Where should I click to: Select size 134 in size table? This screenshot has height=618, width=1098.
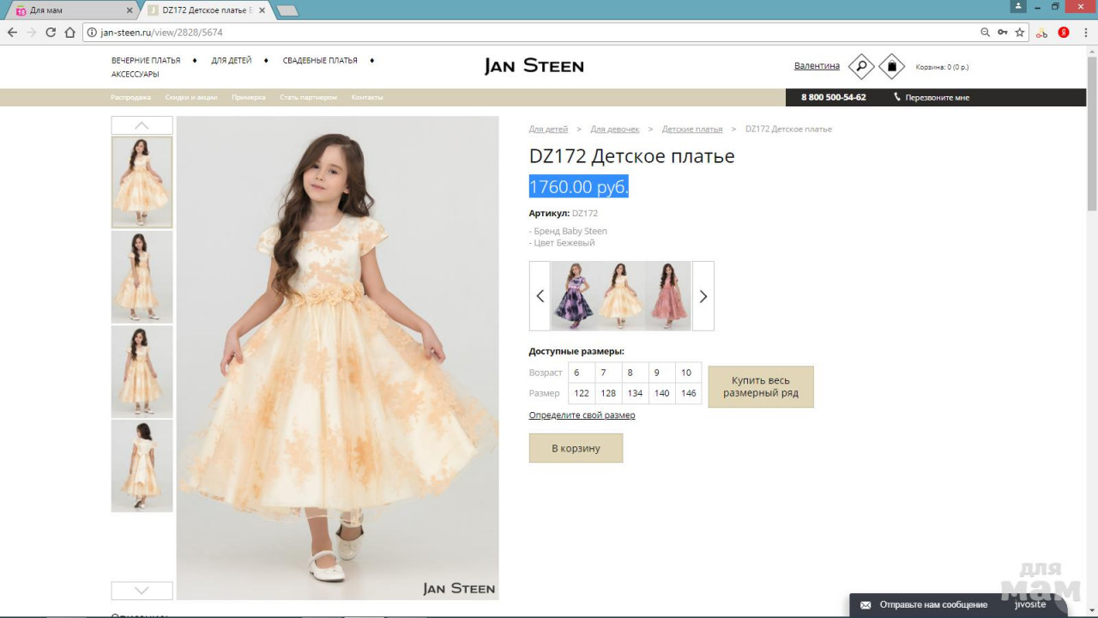click(x=635, y=393)
